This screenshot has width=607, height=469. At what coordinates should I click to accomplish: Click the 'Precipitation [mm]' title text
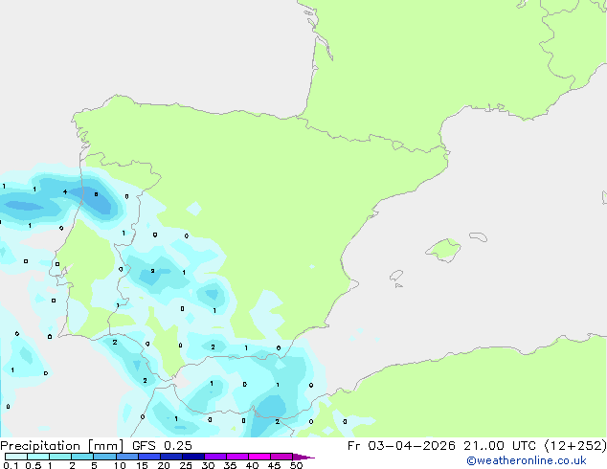[x=62, y=446]
